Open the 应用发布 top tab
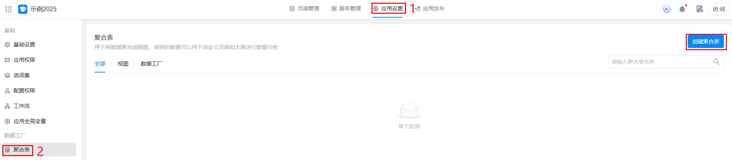732x160 pixels. coord(430,8)
